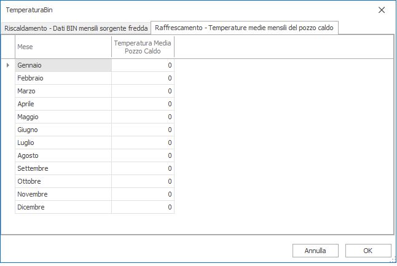Edit Agosto temperature value field

coord(143,155)
